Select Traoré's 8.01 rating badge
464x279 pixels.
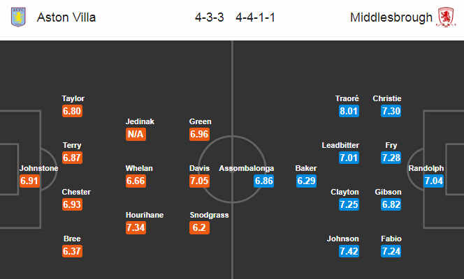click(x=349, y=111)
